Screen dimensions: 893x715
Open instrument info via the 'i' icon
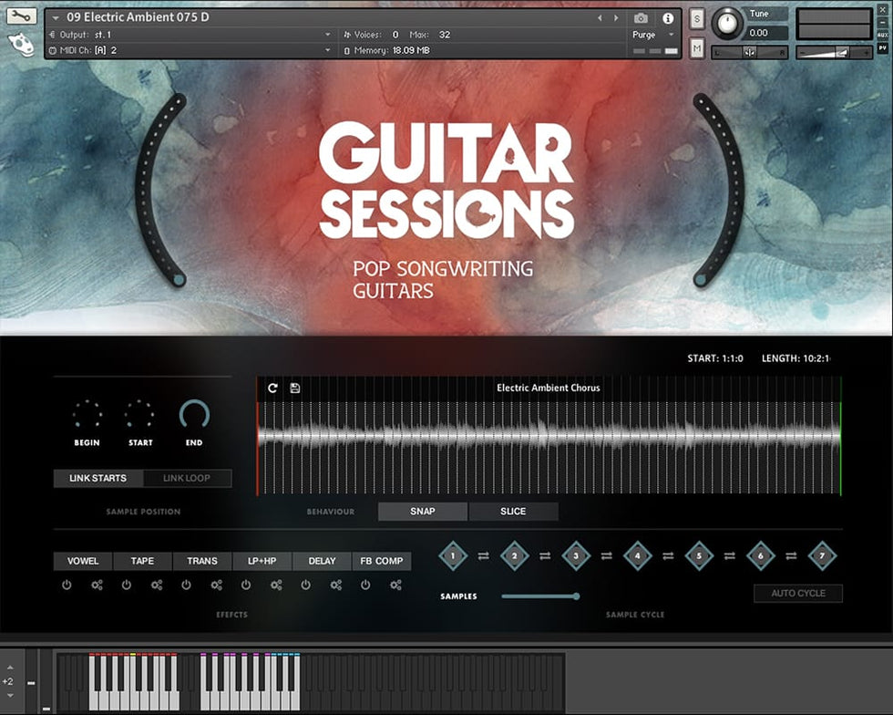click(668, 18)
